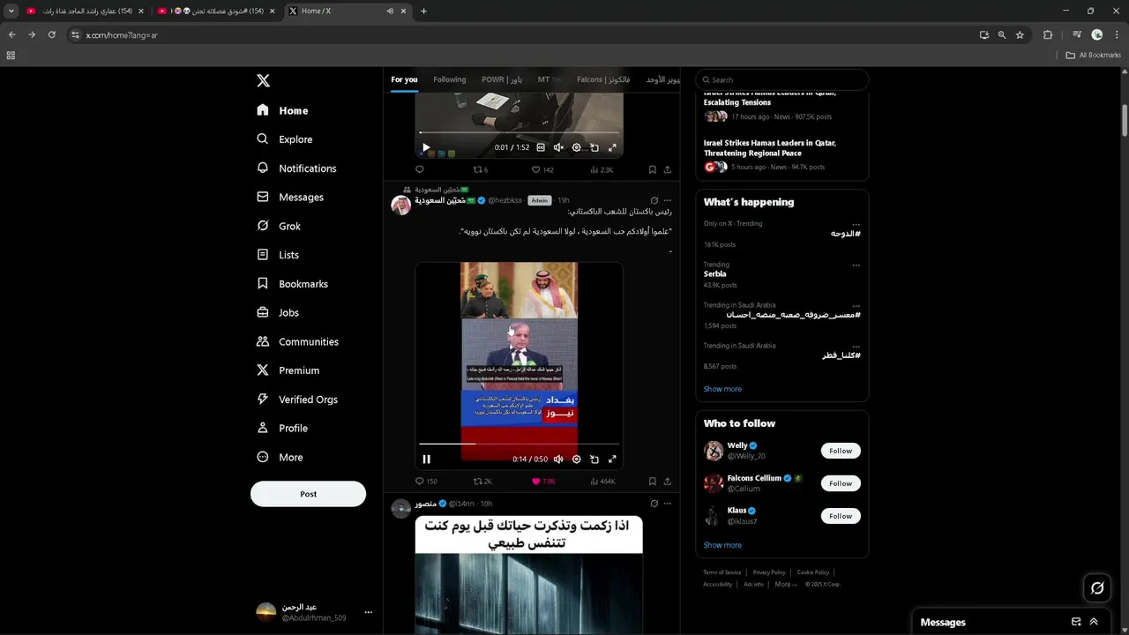Pause the video at 0:14
The height and width of the screenshot is (635, 1129).
click(426, 459)
